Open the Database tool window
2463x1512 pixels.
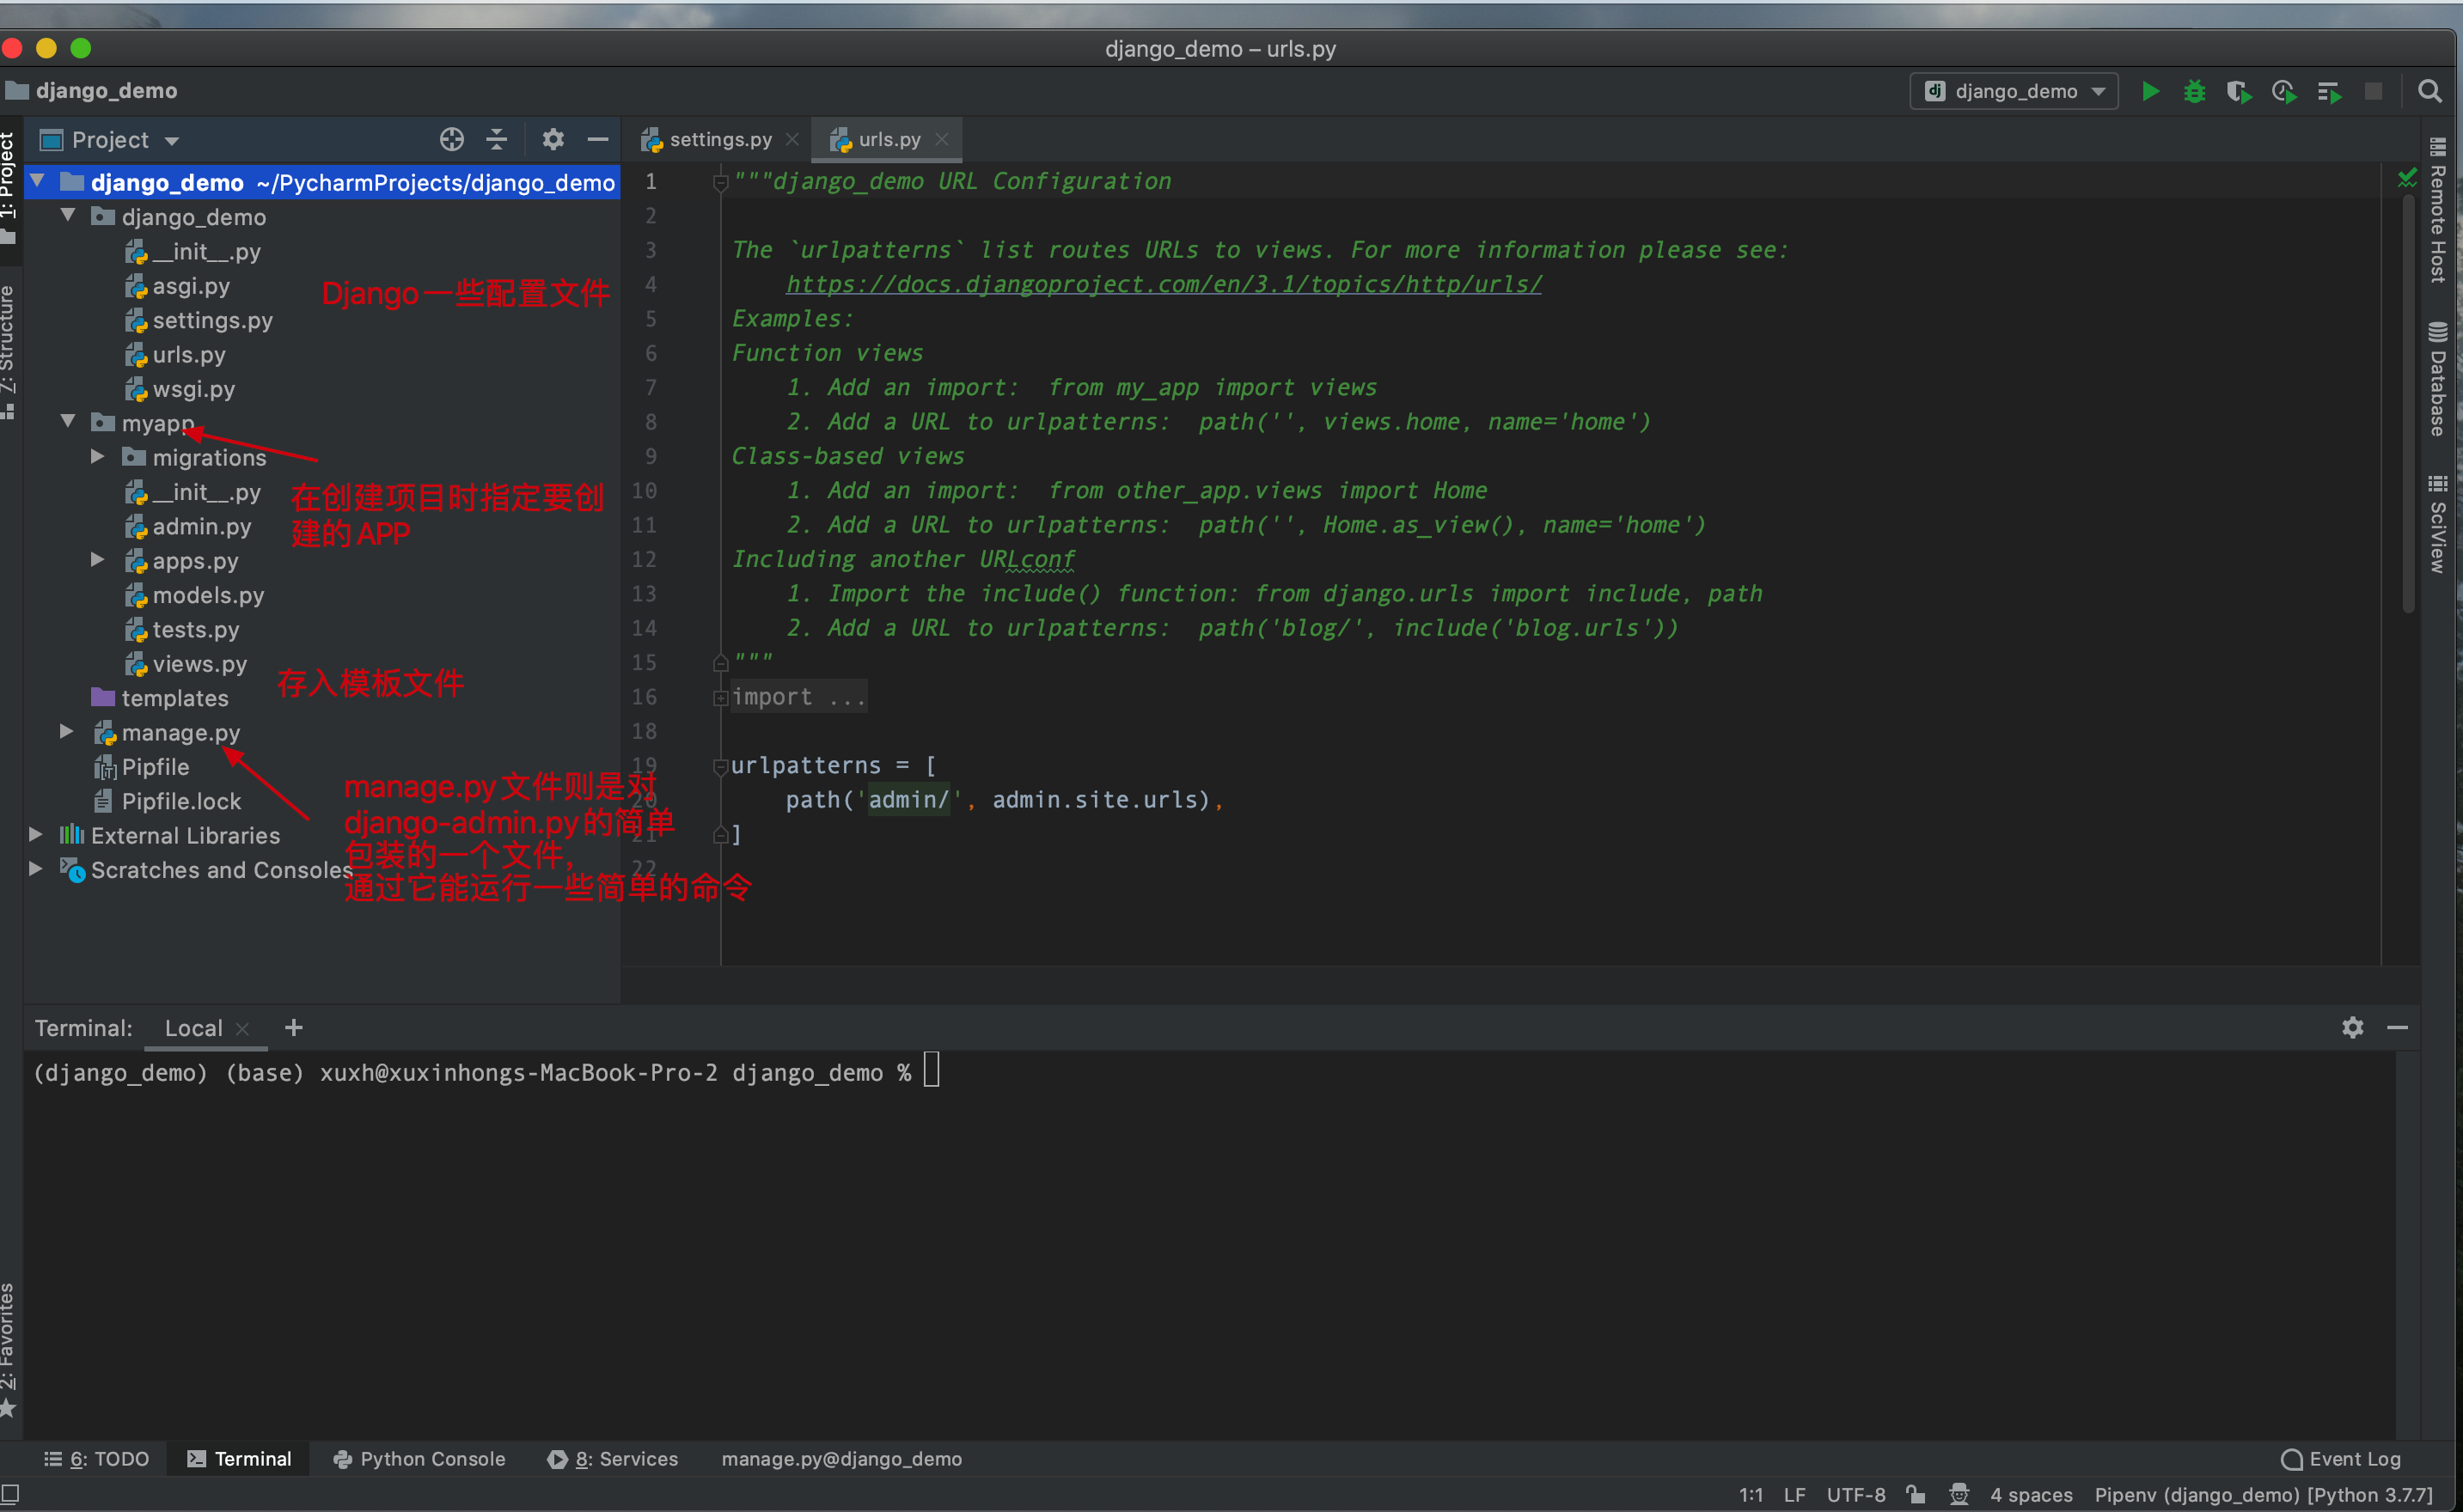[x=2439, y=380]
